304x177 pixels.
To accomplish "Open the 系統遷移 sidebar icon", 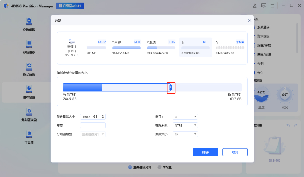I will pyautogui.click(x=29, y=44).
